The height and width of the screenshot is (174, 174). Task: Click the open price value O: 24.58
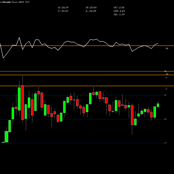63,8
